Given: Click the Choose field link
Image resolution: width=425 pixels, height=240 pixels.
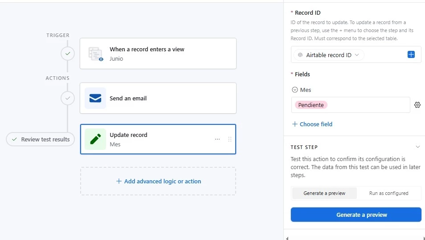Looking at the screenshot, I should click(312, 124).
